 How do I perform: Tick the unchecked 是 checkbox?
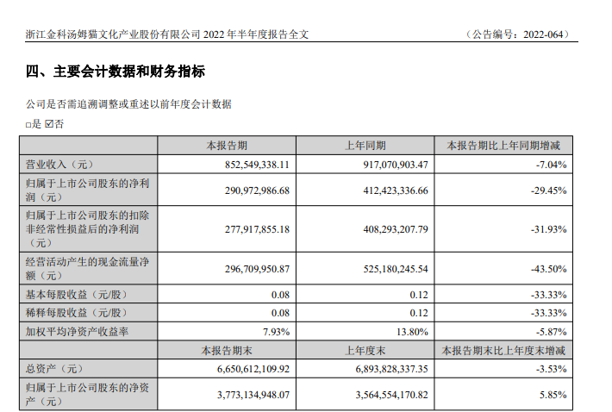[x=28, y=125]
